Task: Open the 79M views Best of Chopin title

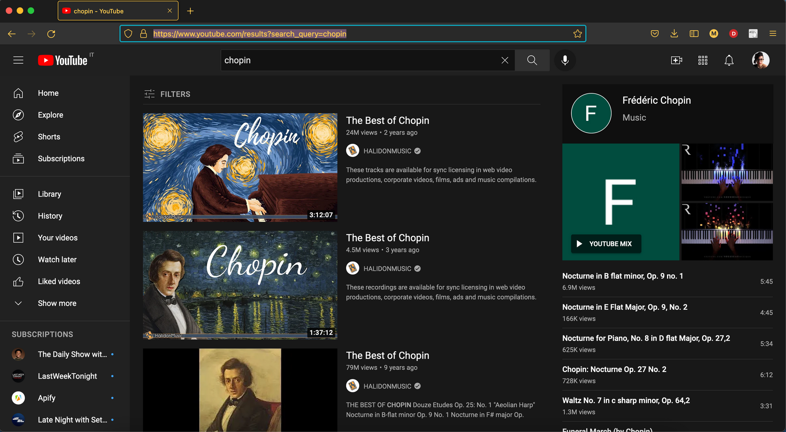Action: (x=387, y=355)
